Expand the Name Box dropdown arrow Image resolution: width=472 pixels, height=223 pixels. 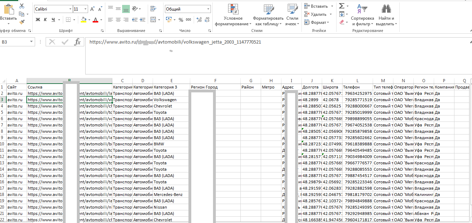[32, 42]
